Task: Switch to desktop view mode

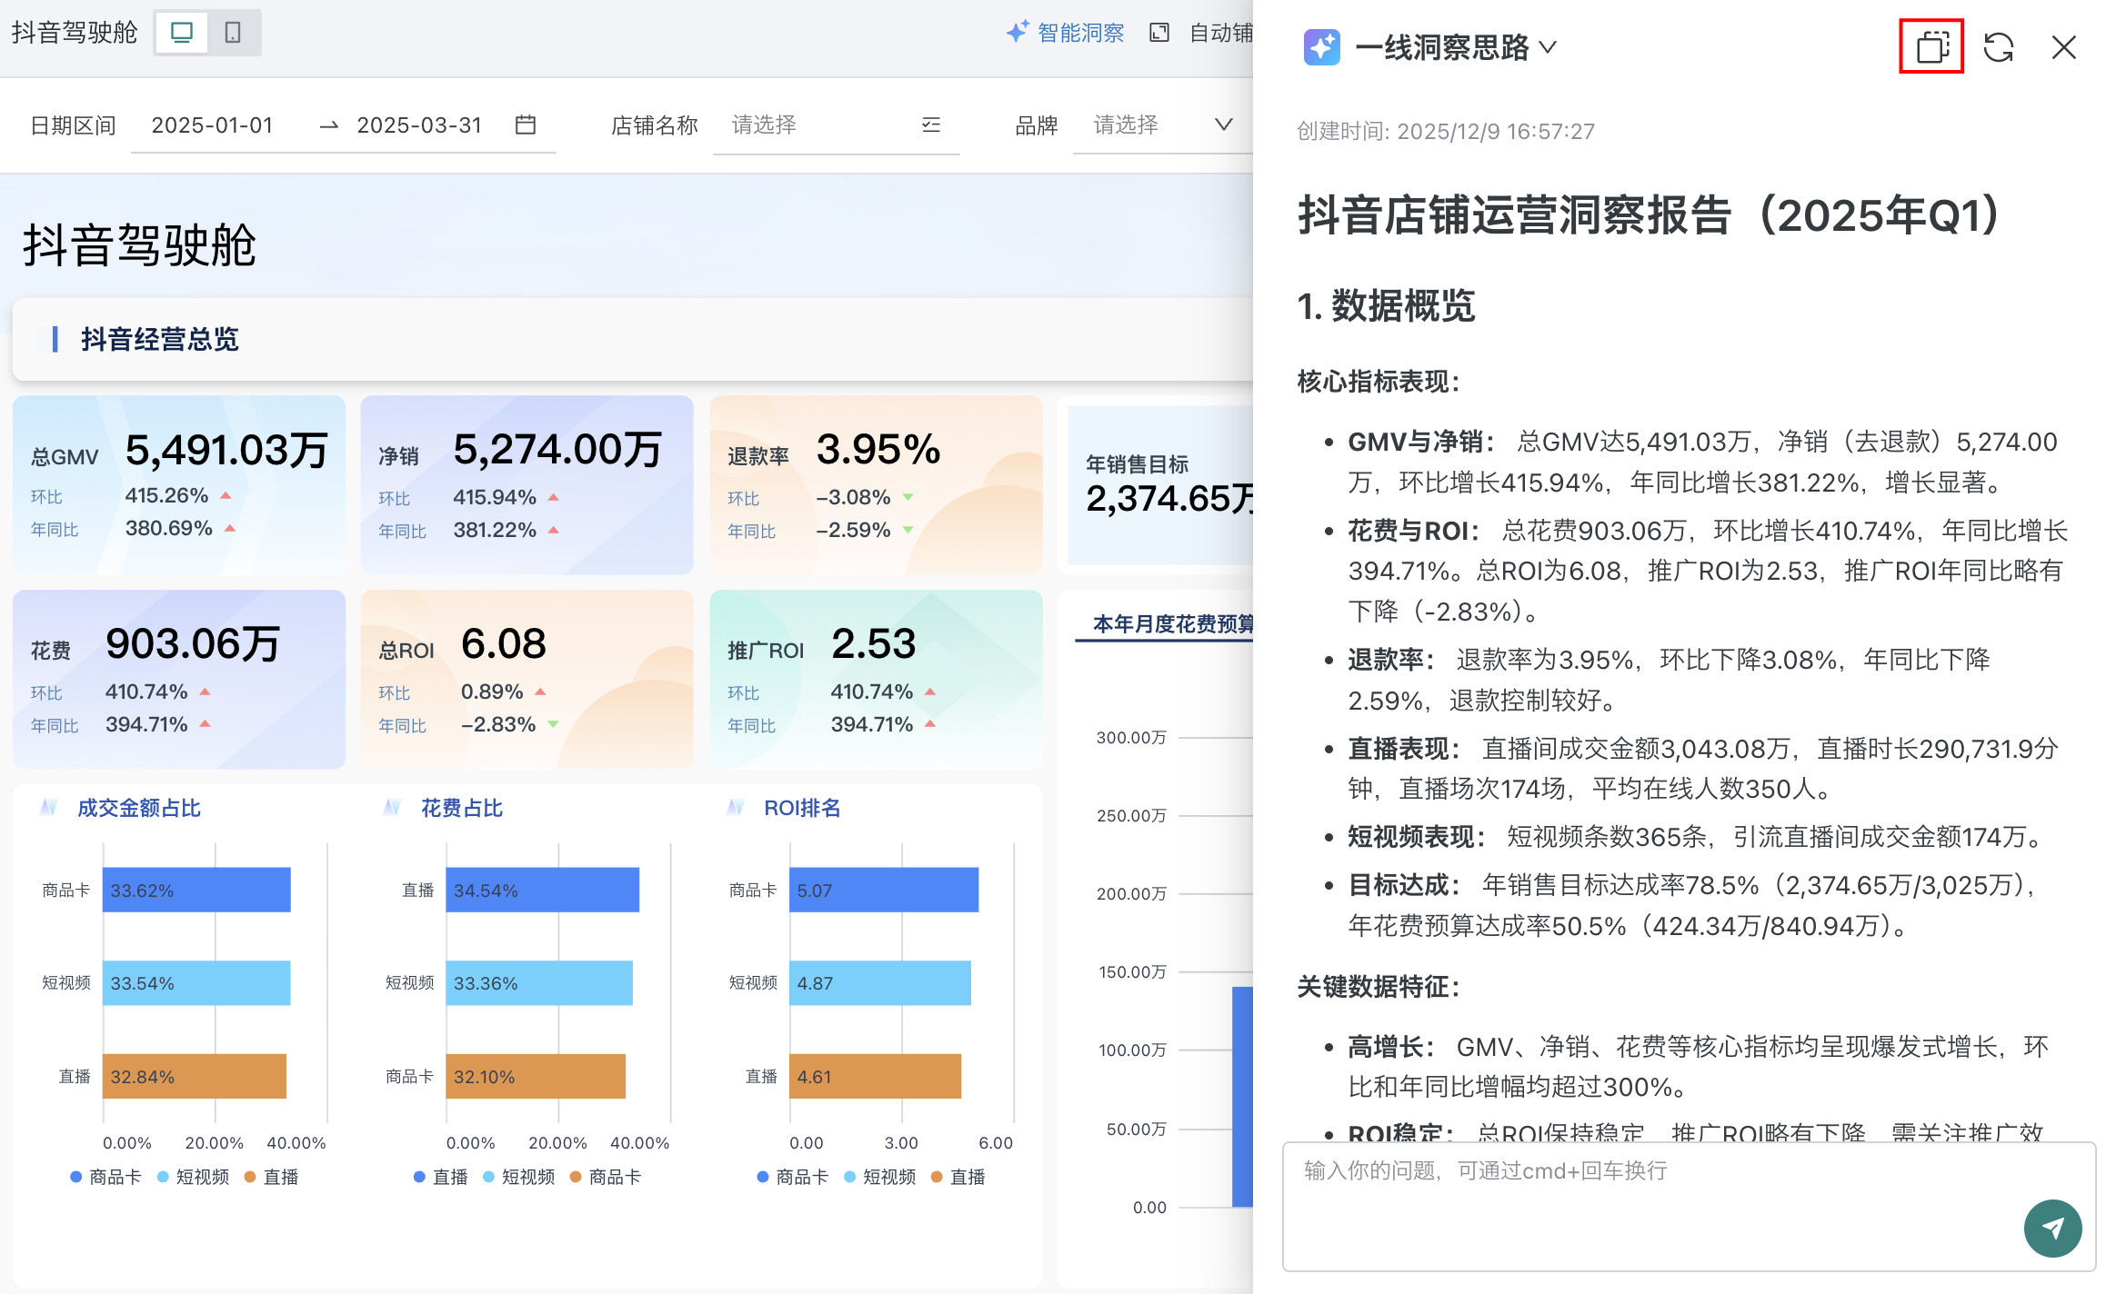Action: click(182, 33)
